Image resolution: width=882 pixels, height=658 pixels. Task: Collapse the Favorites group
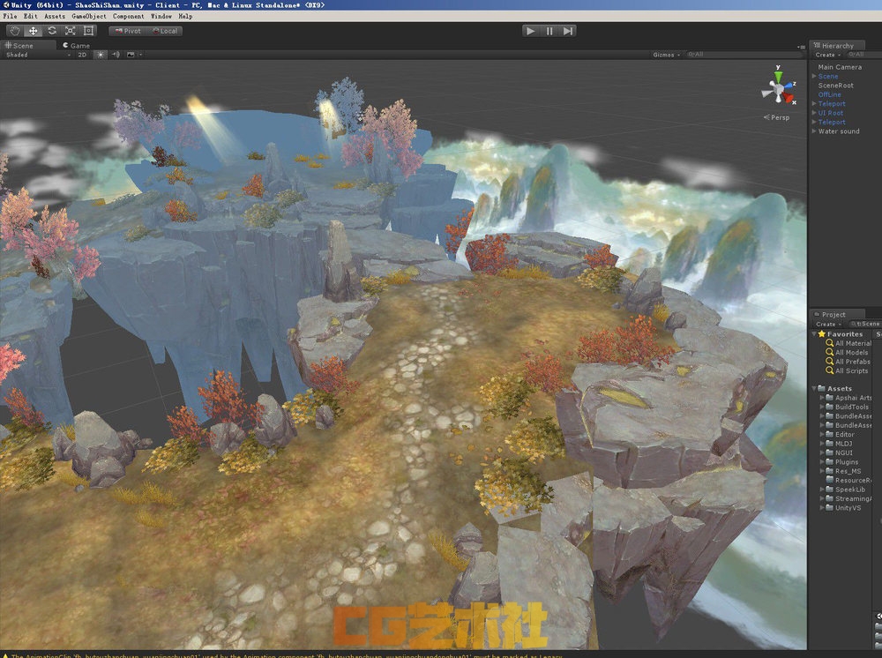coord(814,333)
